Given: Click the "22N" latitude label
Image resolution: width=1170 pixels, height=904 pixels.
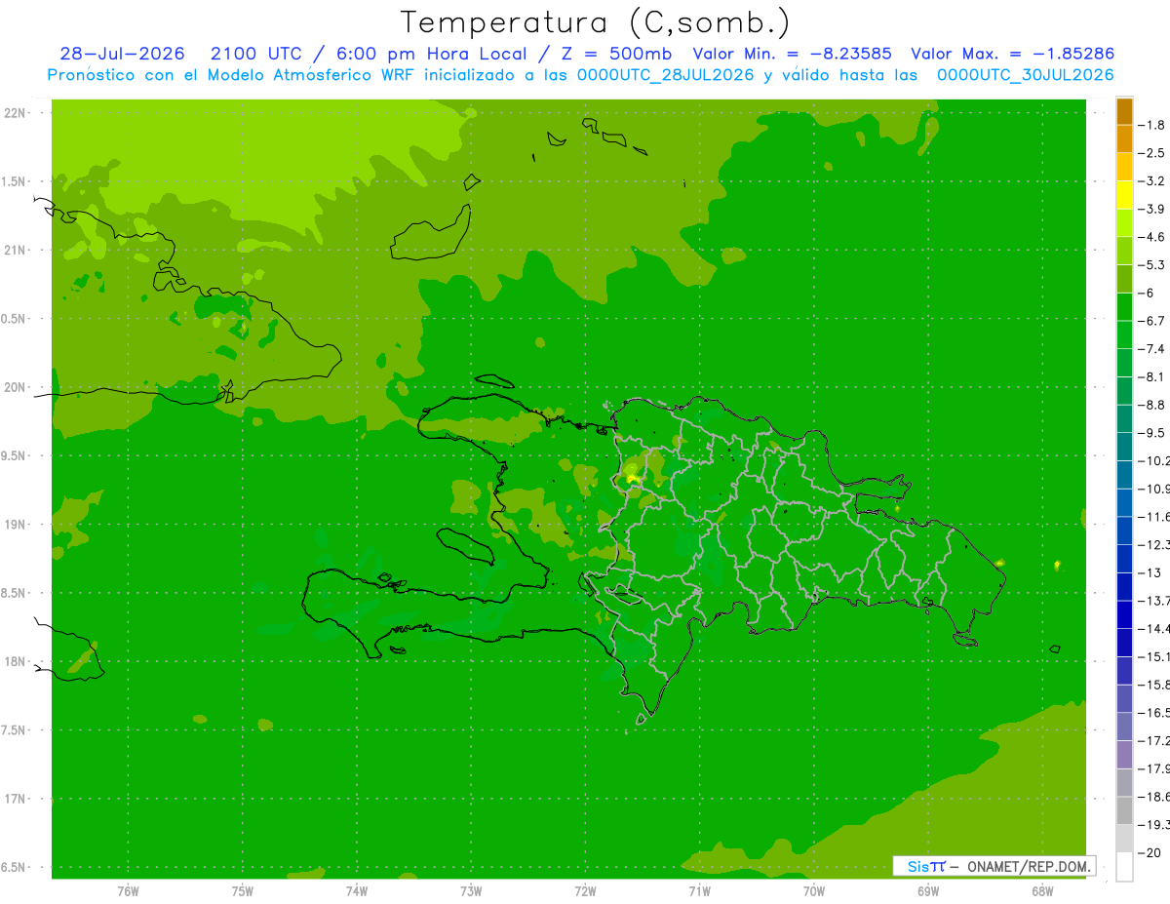Looking at the screenshot, I should coord(17,113).
